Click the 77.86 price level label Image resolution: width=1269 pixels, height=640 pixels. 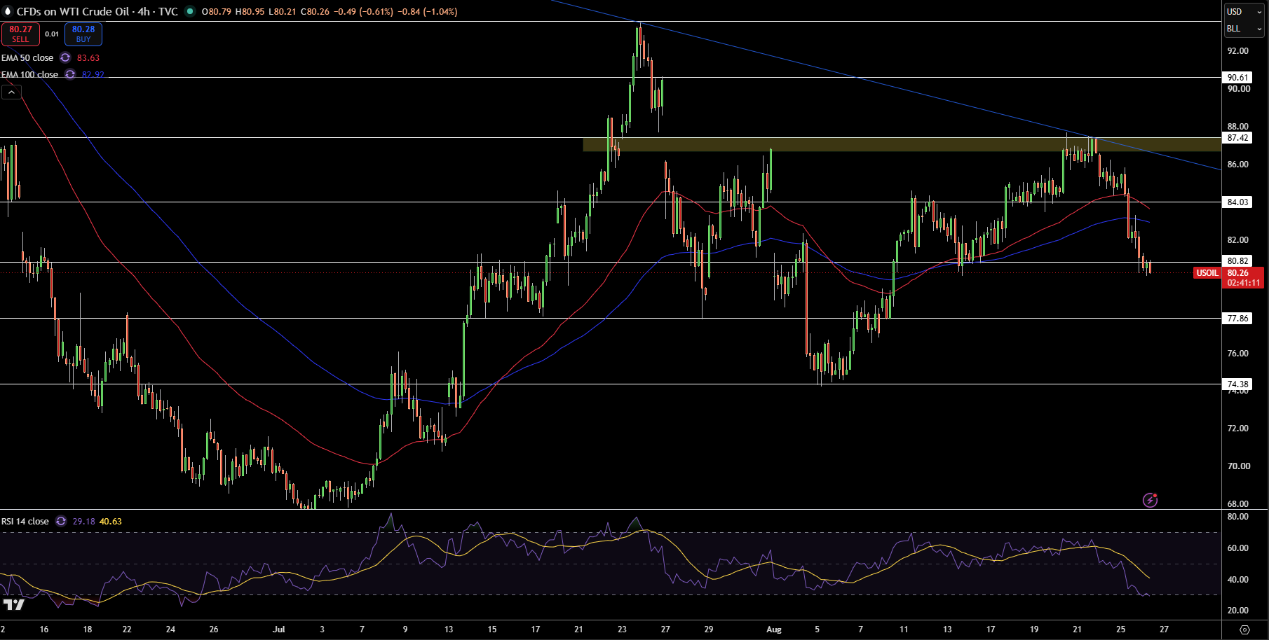(1237, 319)
